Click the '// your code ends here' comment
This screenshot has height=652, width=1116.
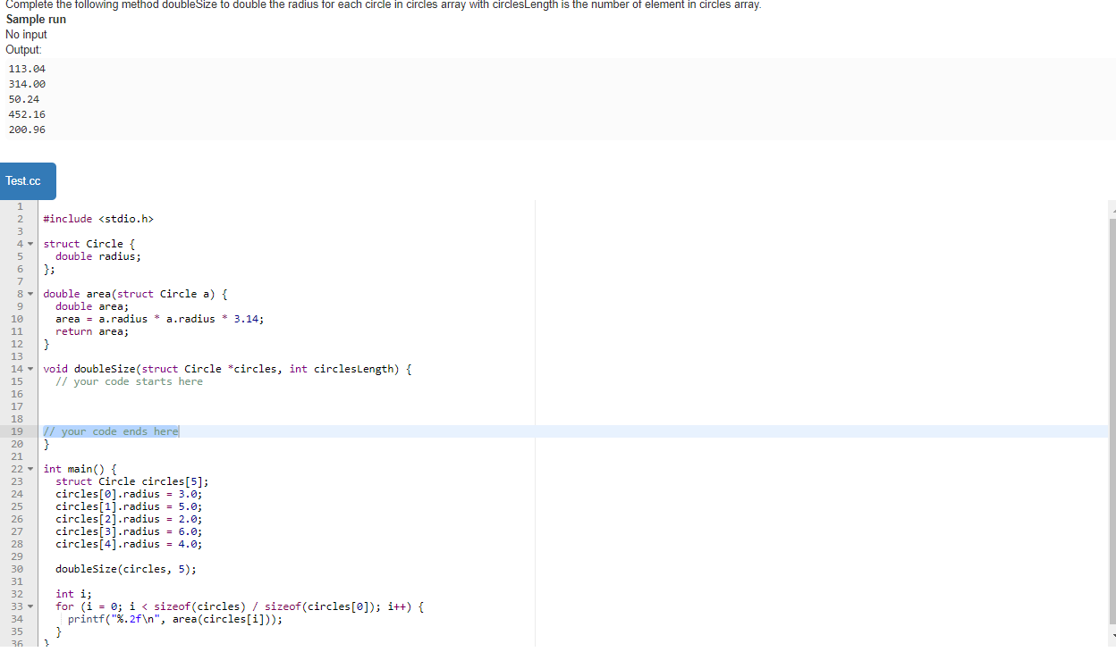[x=111, y=431]
